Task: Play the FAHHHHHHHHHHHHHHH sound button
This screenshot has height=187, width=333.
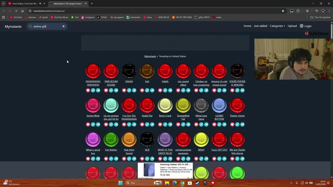Action: (x=93, y=71)
